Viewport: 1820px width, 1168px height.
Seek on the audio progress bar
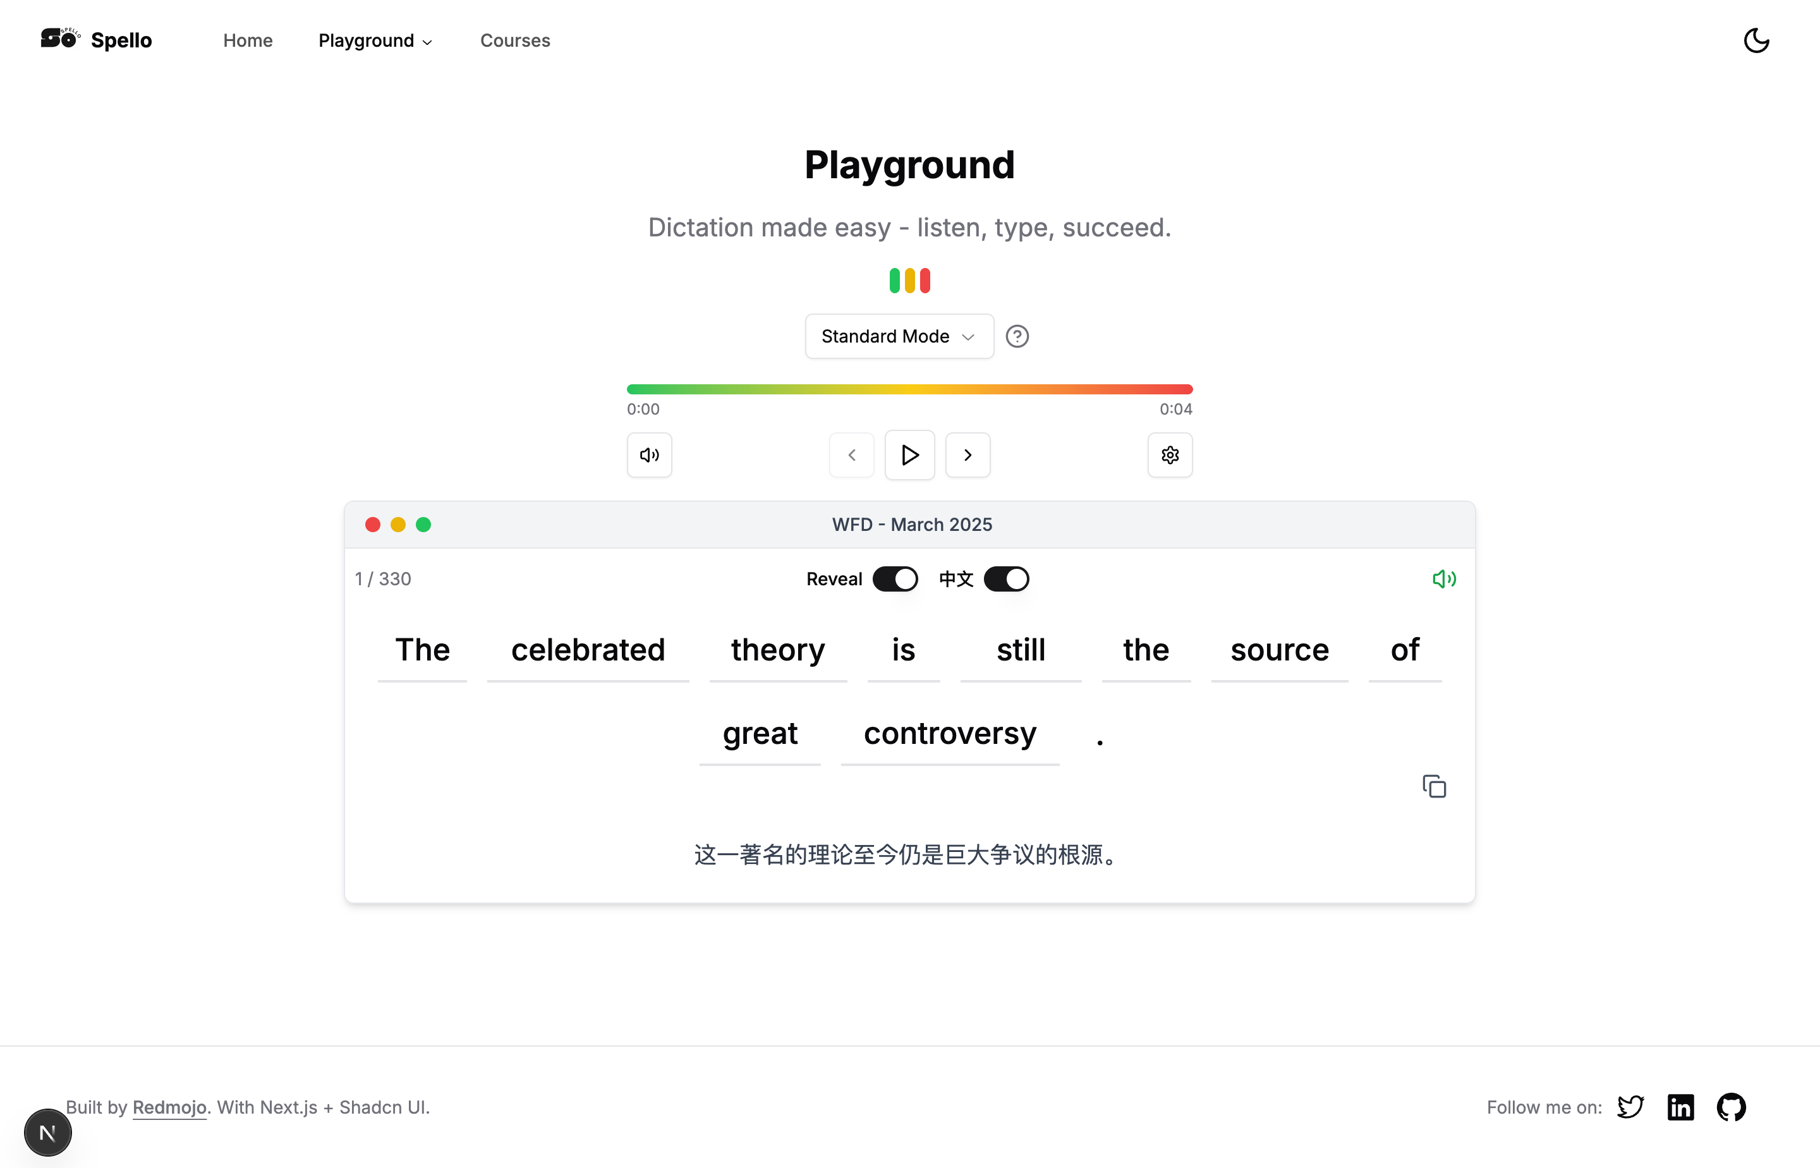point(909,389)
